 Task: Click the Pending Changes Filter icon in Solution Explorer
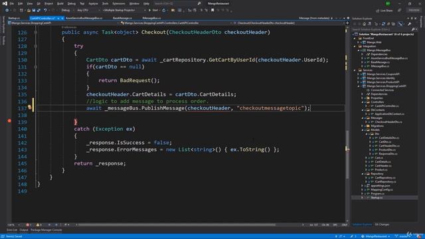[377, 24]
